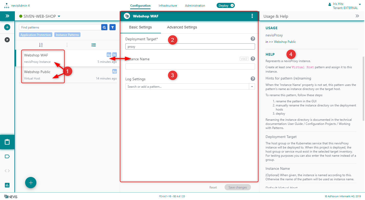Show help for Deployment Target

point(253,39)
